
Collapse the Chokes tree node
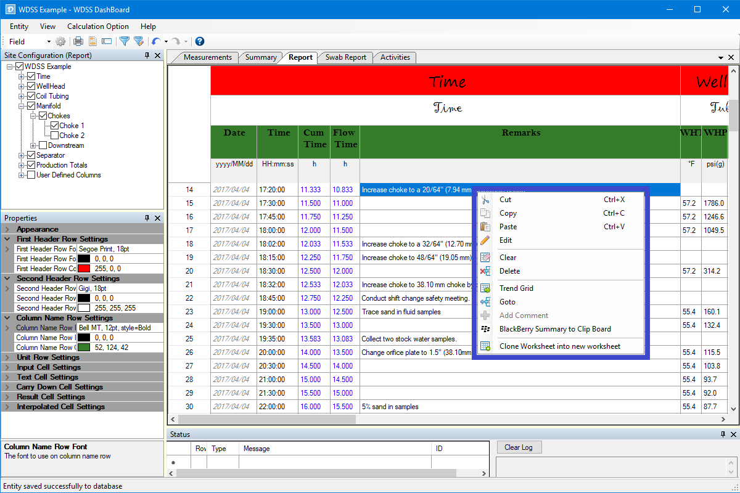33,116
